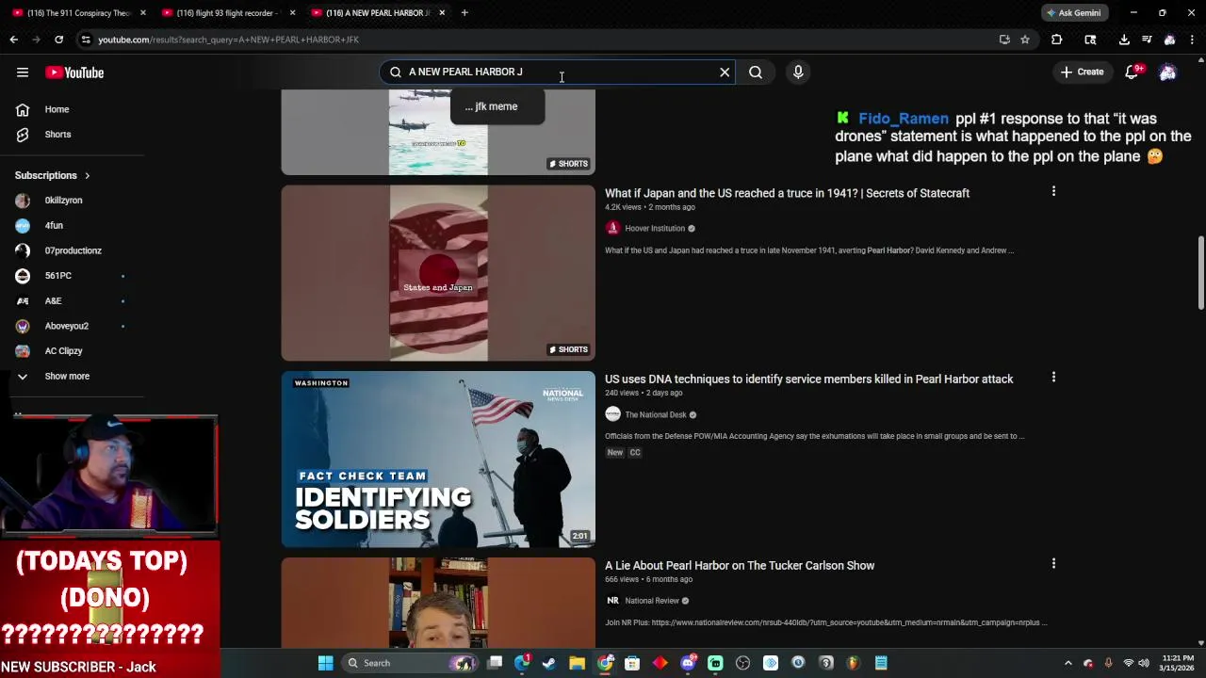The image size is (1206, 678).
Task: Open Discord from the taskbar
Action: pyautogui.click(x=688, y=663)
